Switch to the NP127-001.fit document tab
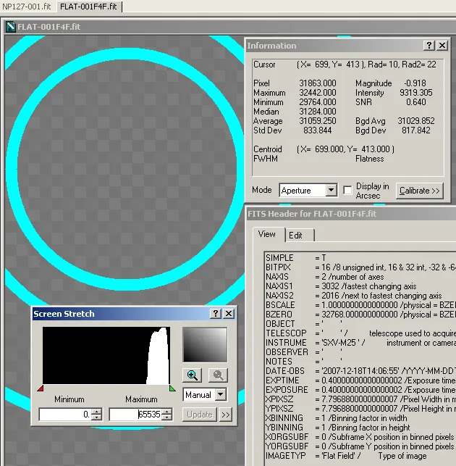The height and width of the screenshot is (466, 456). coord(27,7)
